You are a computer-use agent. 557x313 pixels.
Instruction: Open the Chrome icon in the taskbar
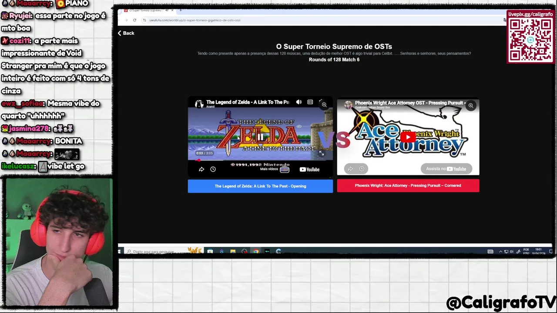click(x=255, y=251)
